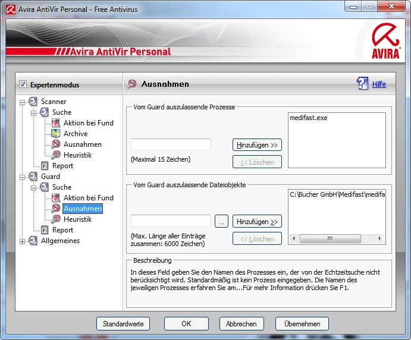Toggle the Expertenmodus checkbox
This screenshot has height=340, width=411.
(x=23, y=84)
